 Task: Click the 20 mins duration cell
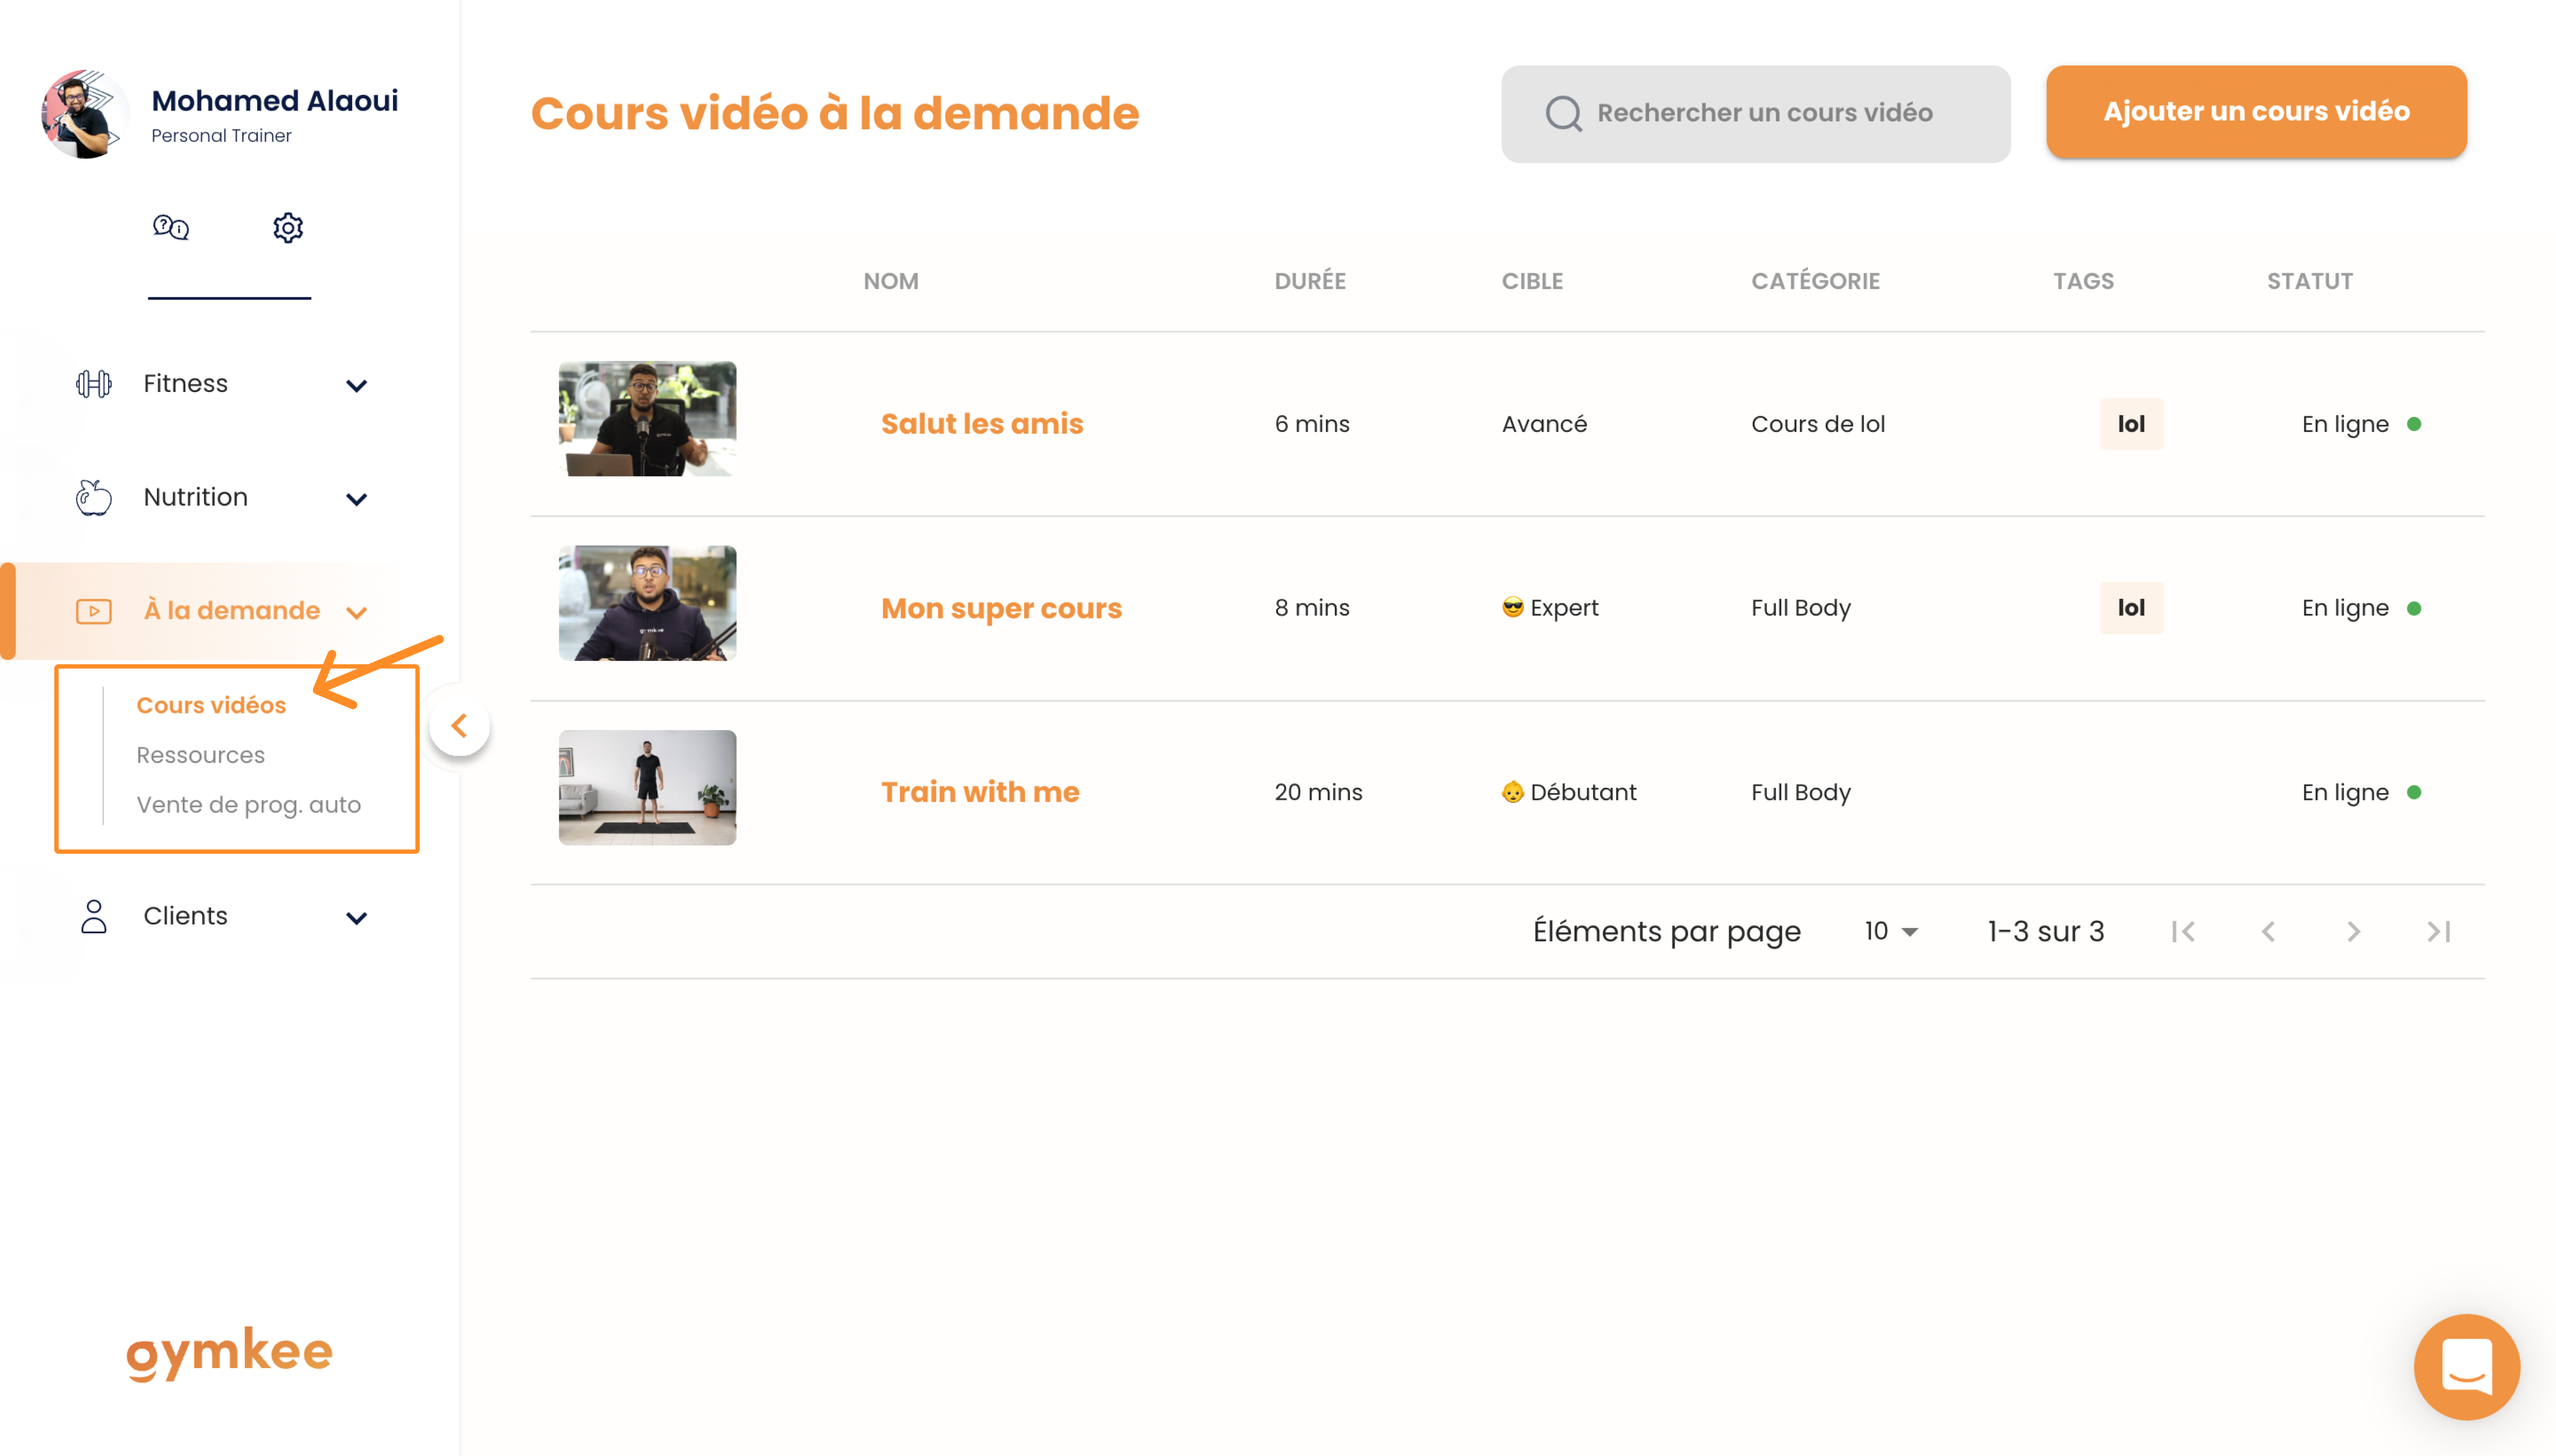[x=1317, y=793]
